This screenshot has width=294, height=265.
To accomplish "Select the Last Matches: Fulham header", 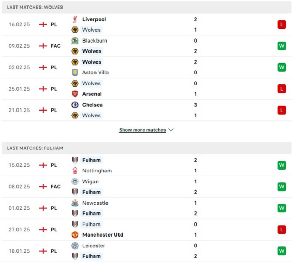I will [x=147, y=148].
